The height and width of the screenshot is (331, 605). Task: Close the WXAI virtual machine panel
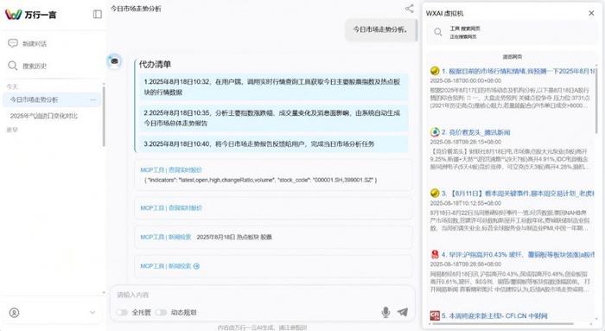(591, 13)
